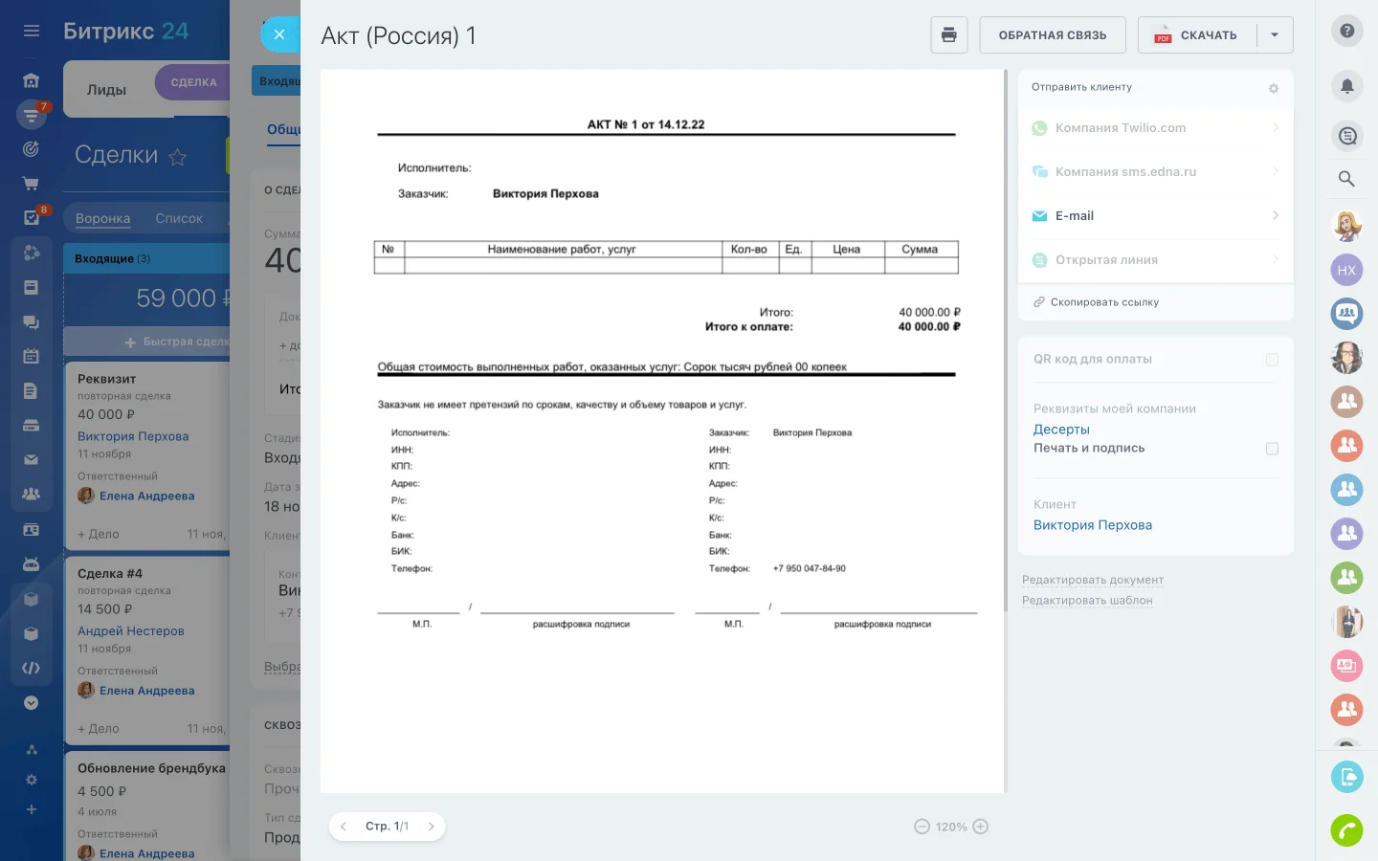Click the Скопировать ссылку link icon
Viewport: 1378px width, 861px height.
[1039, 301]
